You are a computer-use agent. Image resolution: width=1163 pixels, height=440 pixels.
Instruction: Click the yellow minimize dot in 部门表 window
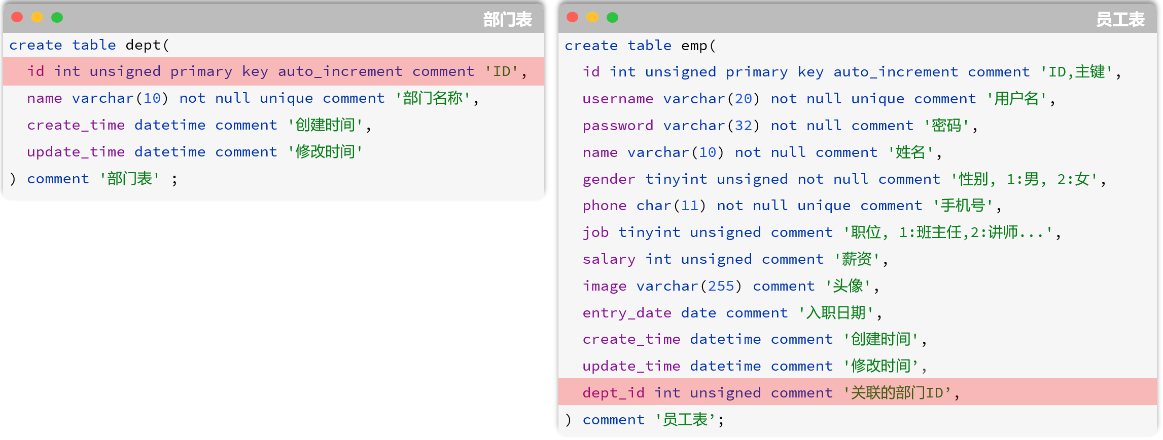coord(37,17)
